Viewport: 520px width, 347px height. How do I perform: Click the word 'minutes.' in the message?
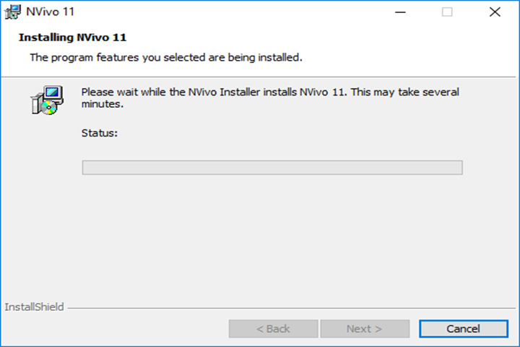[103, 104]
